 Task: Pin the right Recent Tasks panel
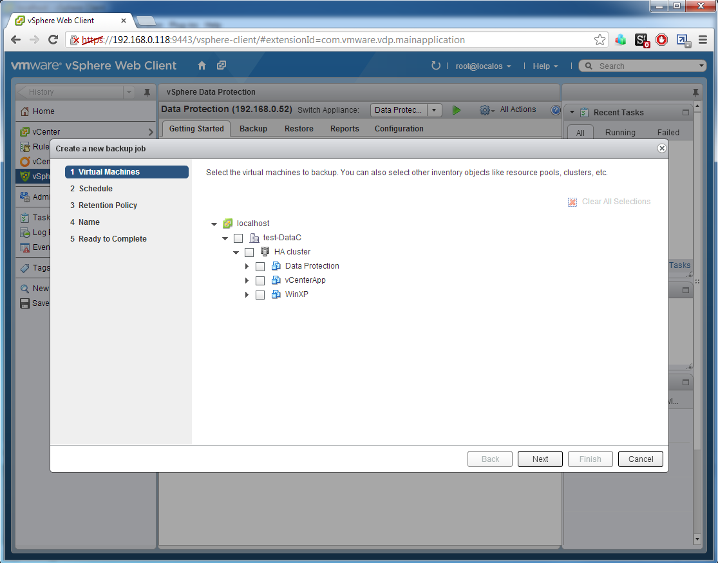click(695, 93)
